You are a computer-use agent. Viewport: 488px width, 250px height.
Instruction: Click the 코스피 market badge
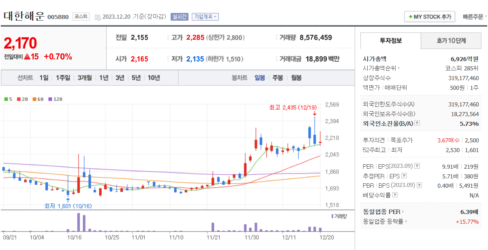81,17
